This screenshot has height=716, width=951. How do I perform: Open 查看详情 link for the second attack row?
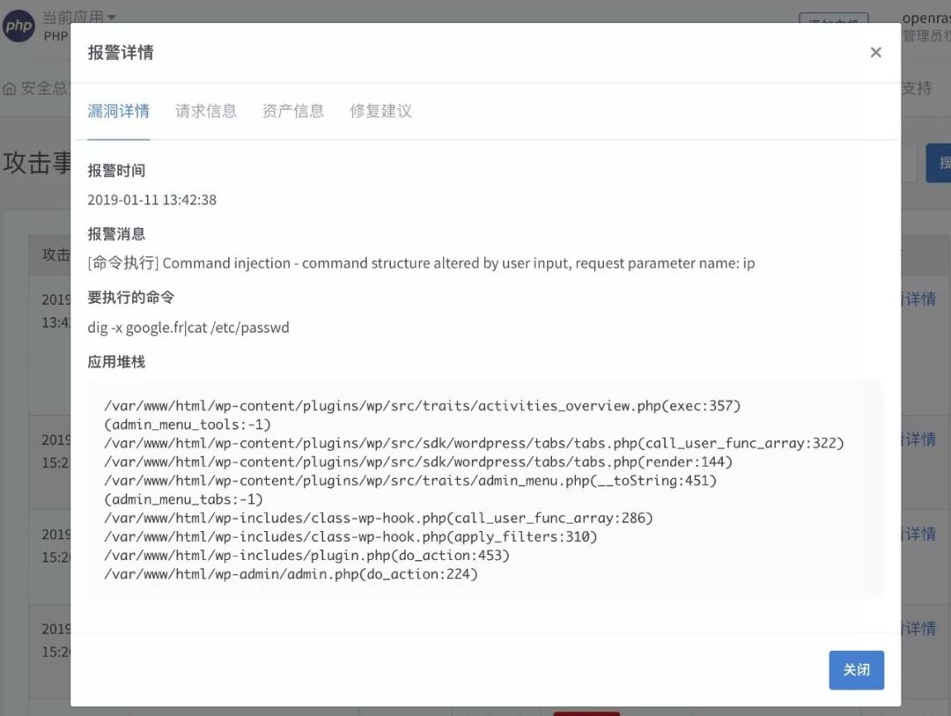919,439
